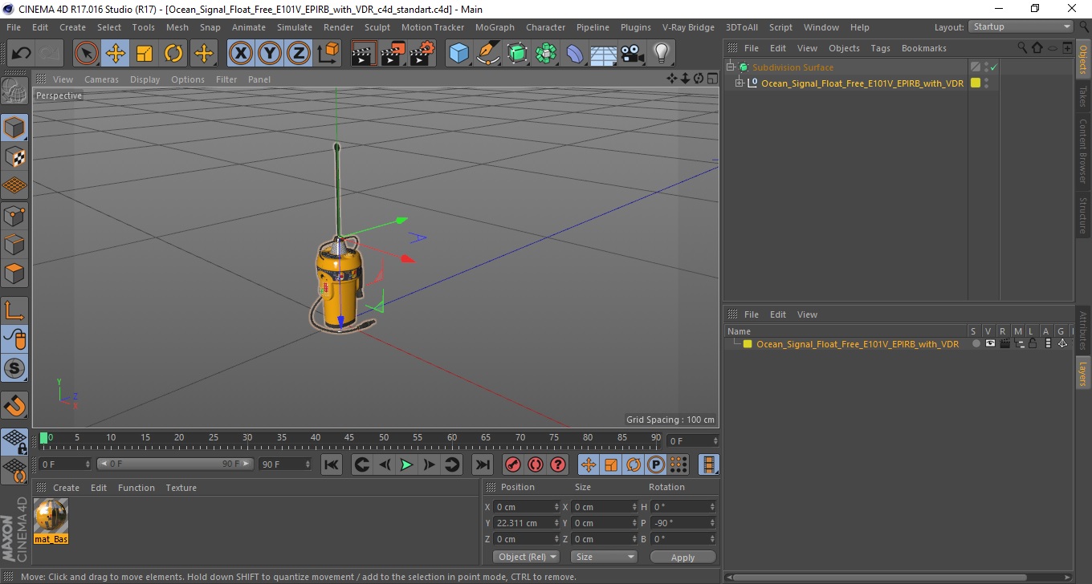Expand the Ocean_Signal_Float object hierarchy
The width and height of the screenshot is (1092, 584).
[740, 83]
